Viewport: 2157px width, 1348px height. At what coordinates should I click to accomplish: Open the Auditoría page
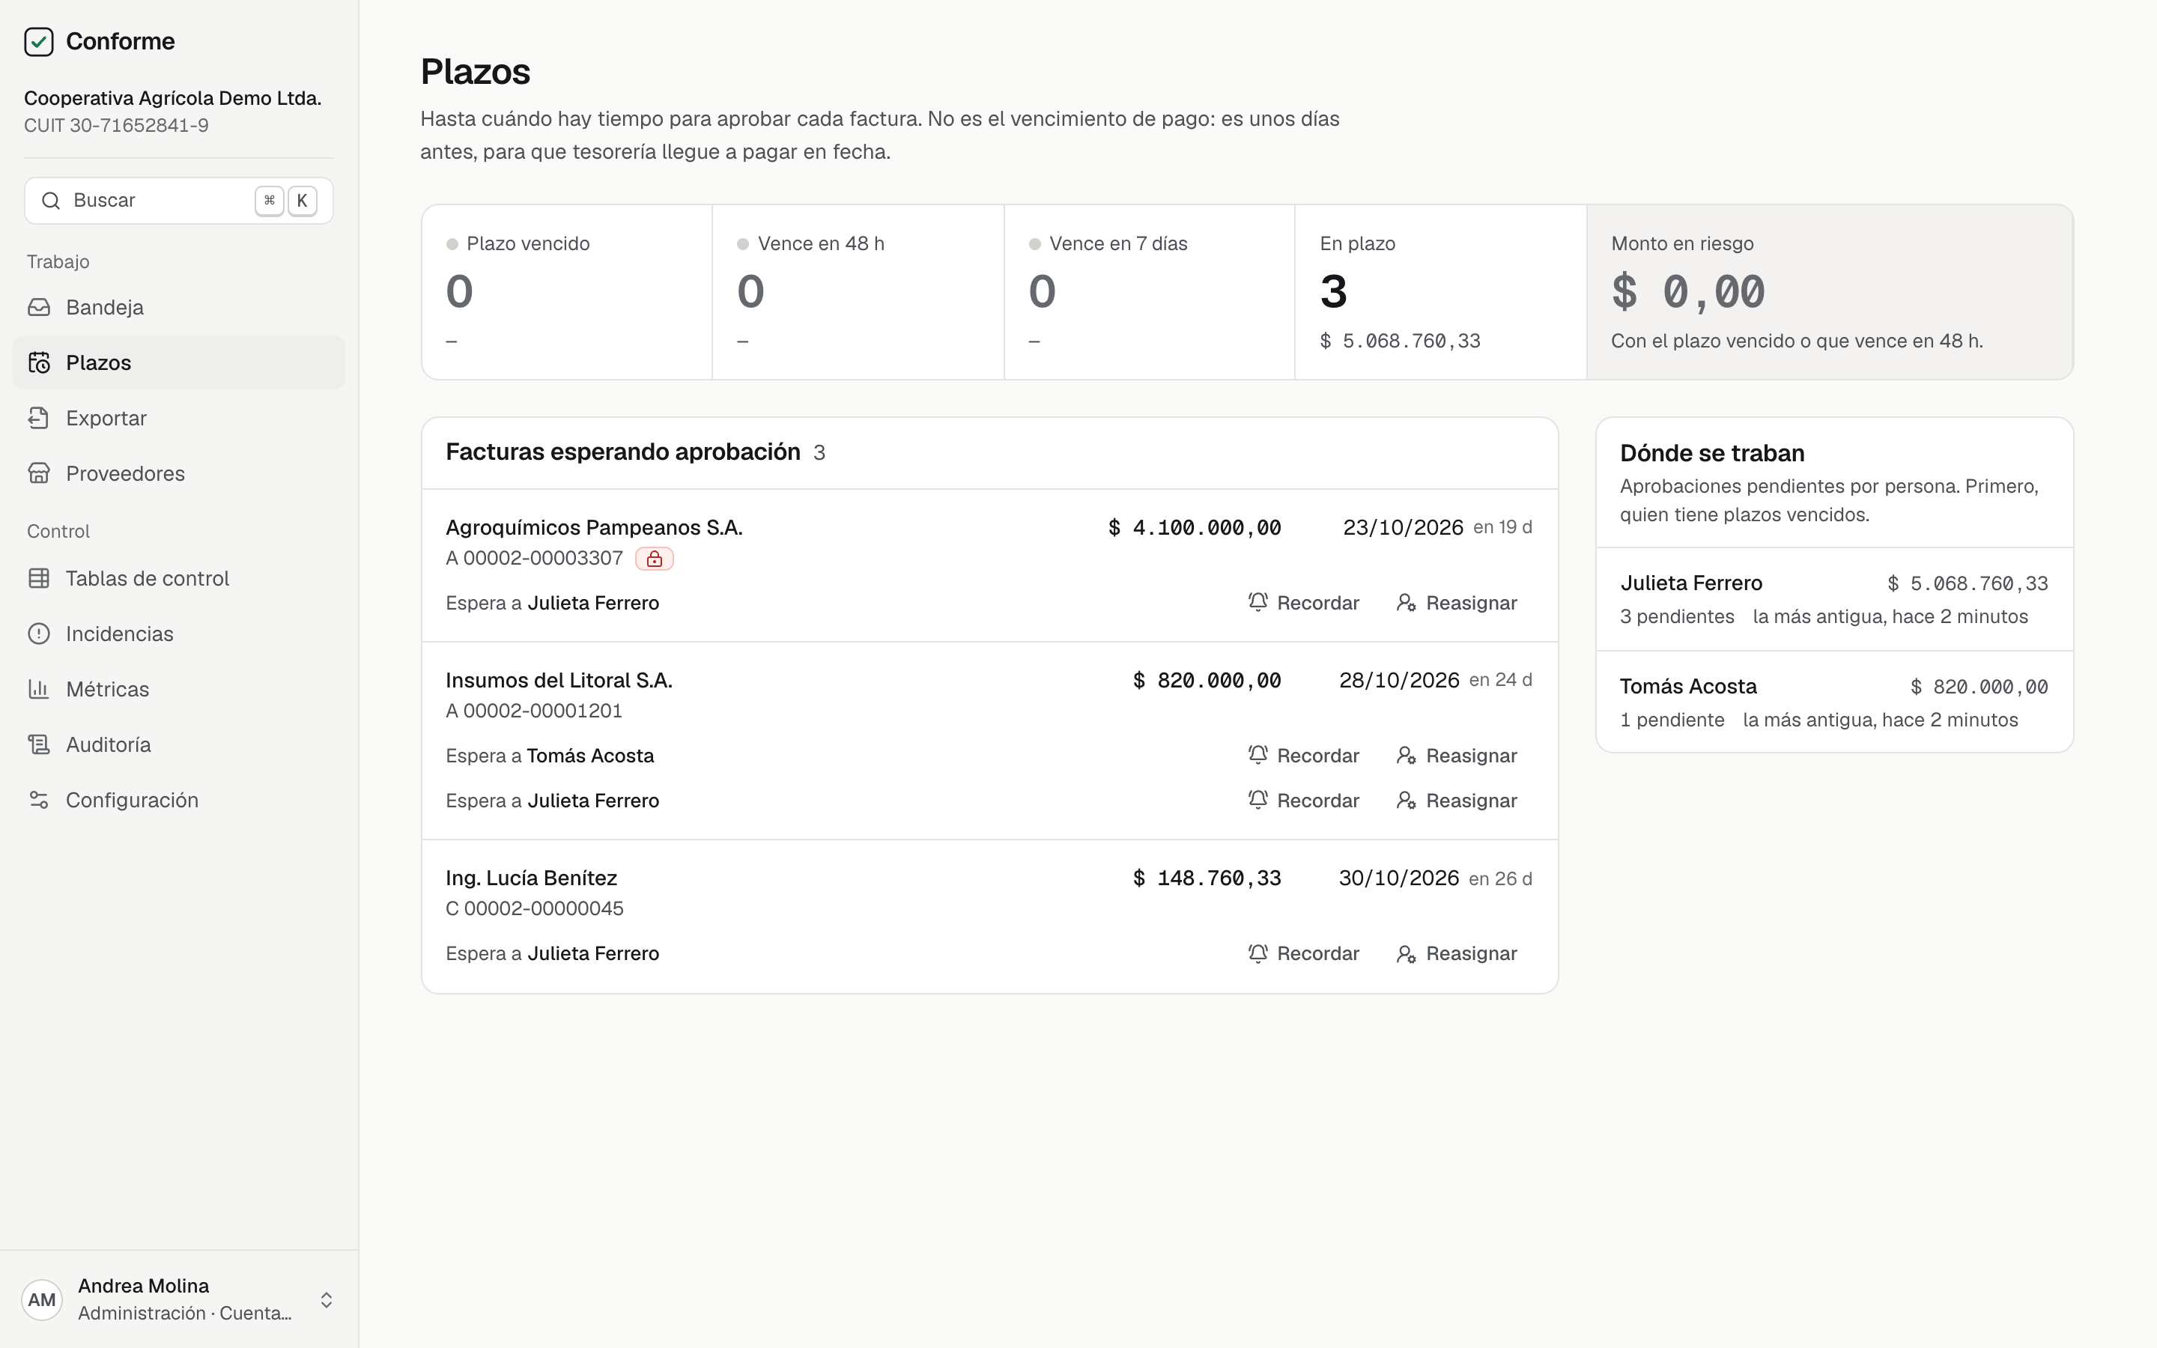[178, 744]
